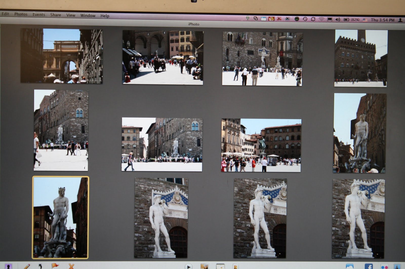Open the US flag input menu
Image resolution: width=405 pixels, height=269 pixels.
tap(365, 20)
